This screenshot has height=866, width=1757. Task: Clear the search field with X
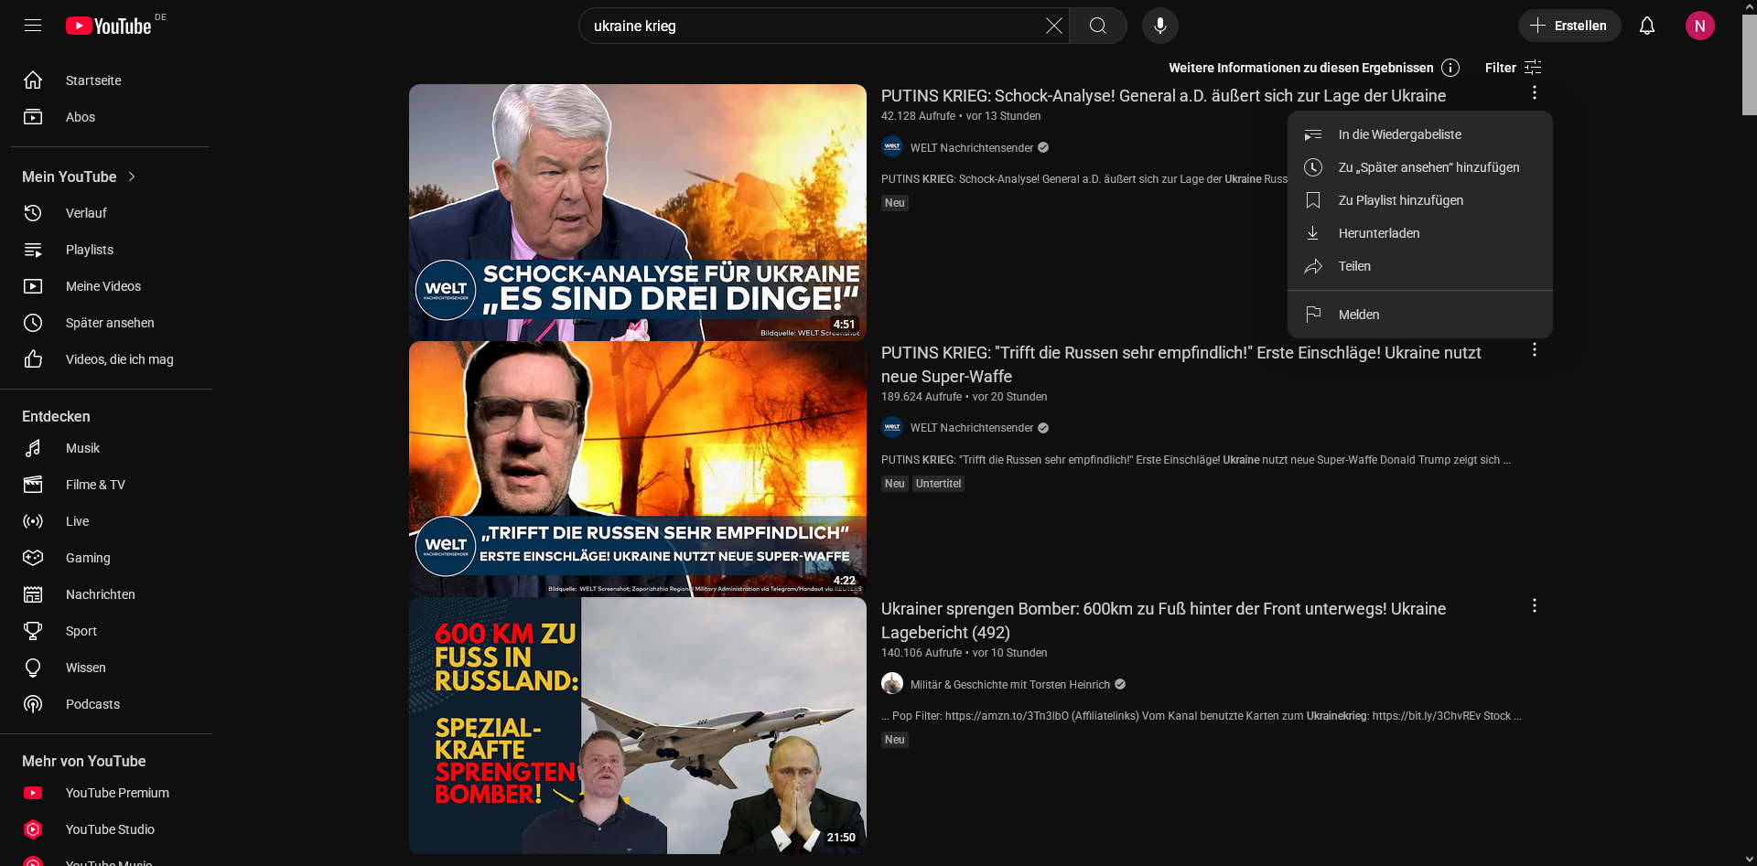[1053, 26]
